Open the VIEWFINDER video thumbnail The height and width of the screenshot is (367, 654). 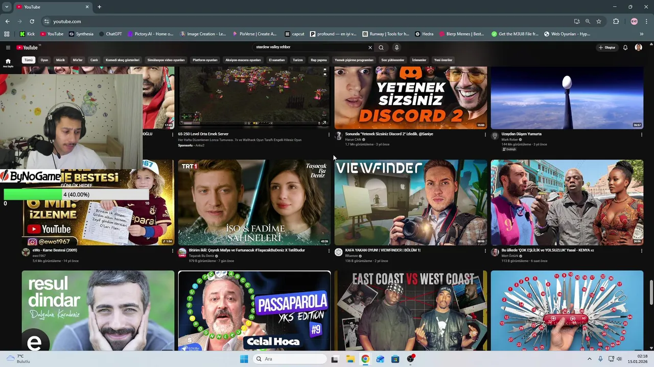[x=411, y=202]
